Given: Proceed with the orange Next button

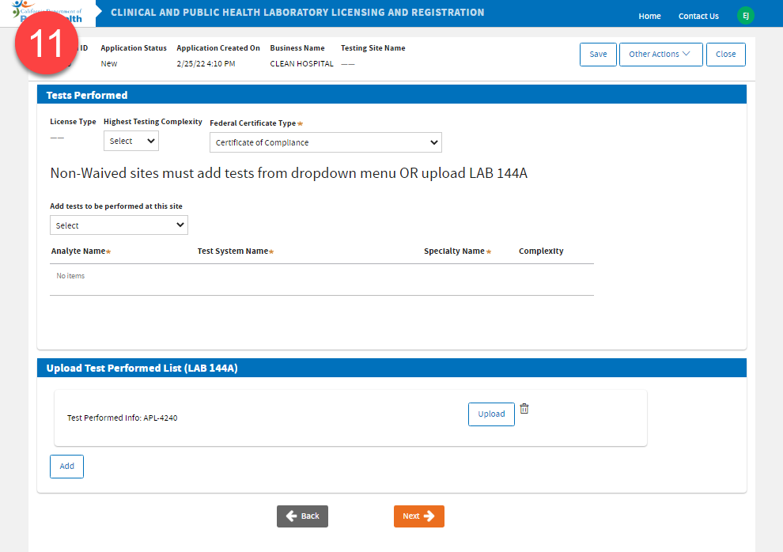Looking at the screenshot, I should pyautogui.click(x=418, y=516).
